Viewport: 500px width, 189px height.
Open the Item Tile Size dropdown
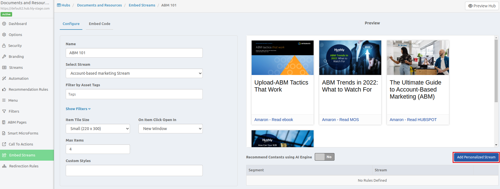click(98, 129)
